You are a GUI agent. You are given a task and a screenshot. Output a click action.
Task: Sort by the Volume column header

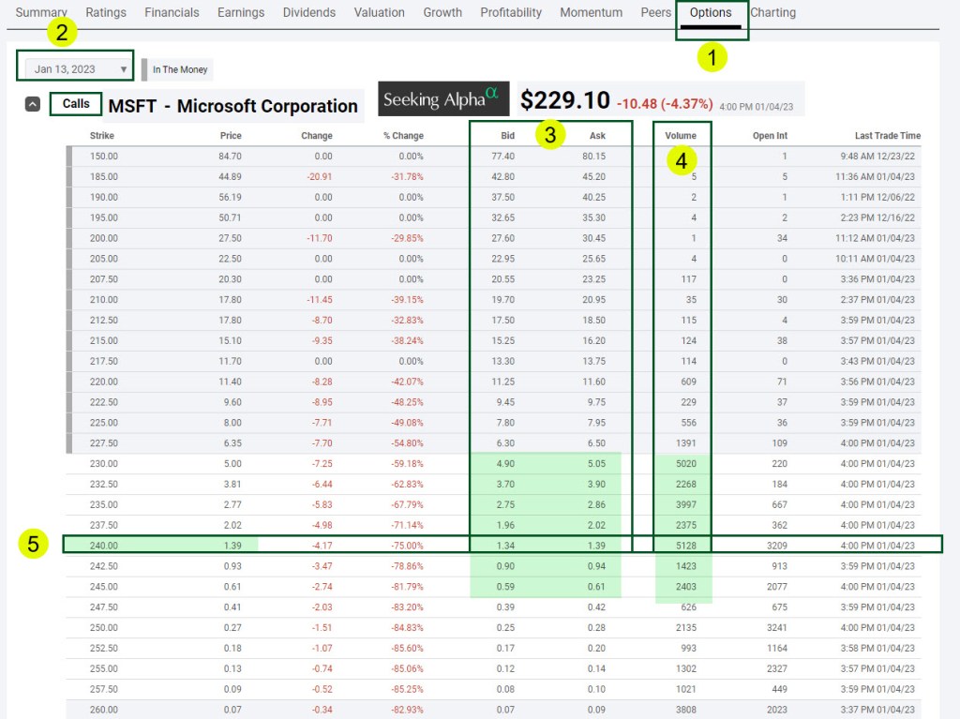click(681, 136)
